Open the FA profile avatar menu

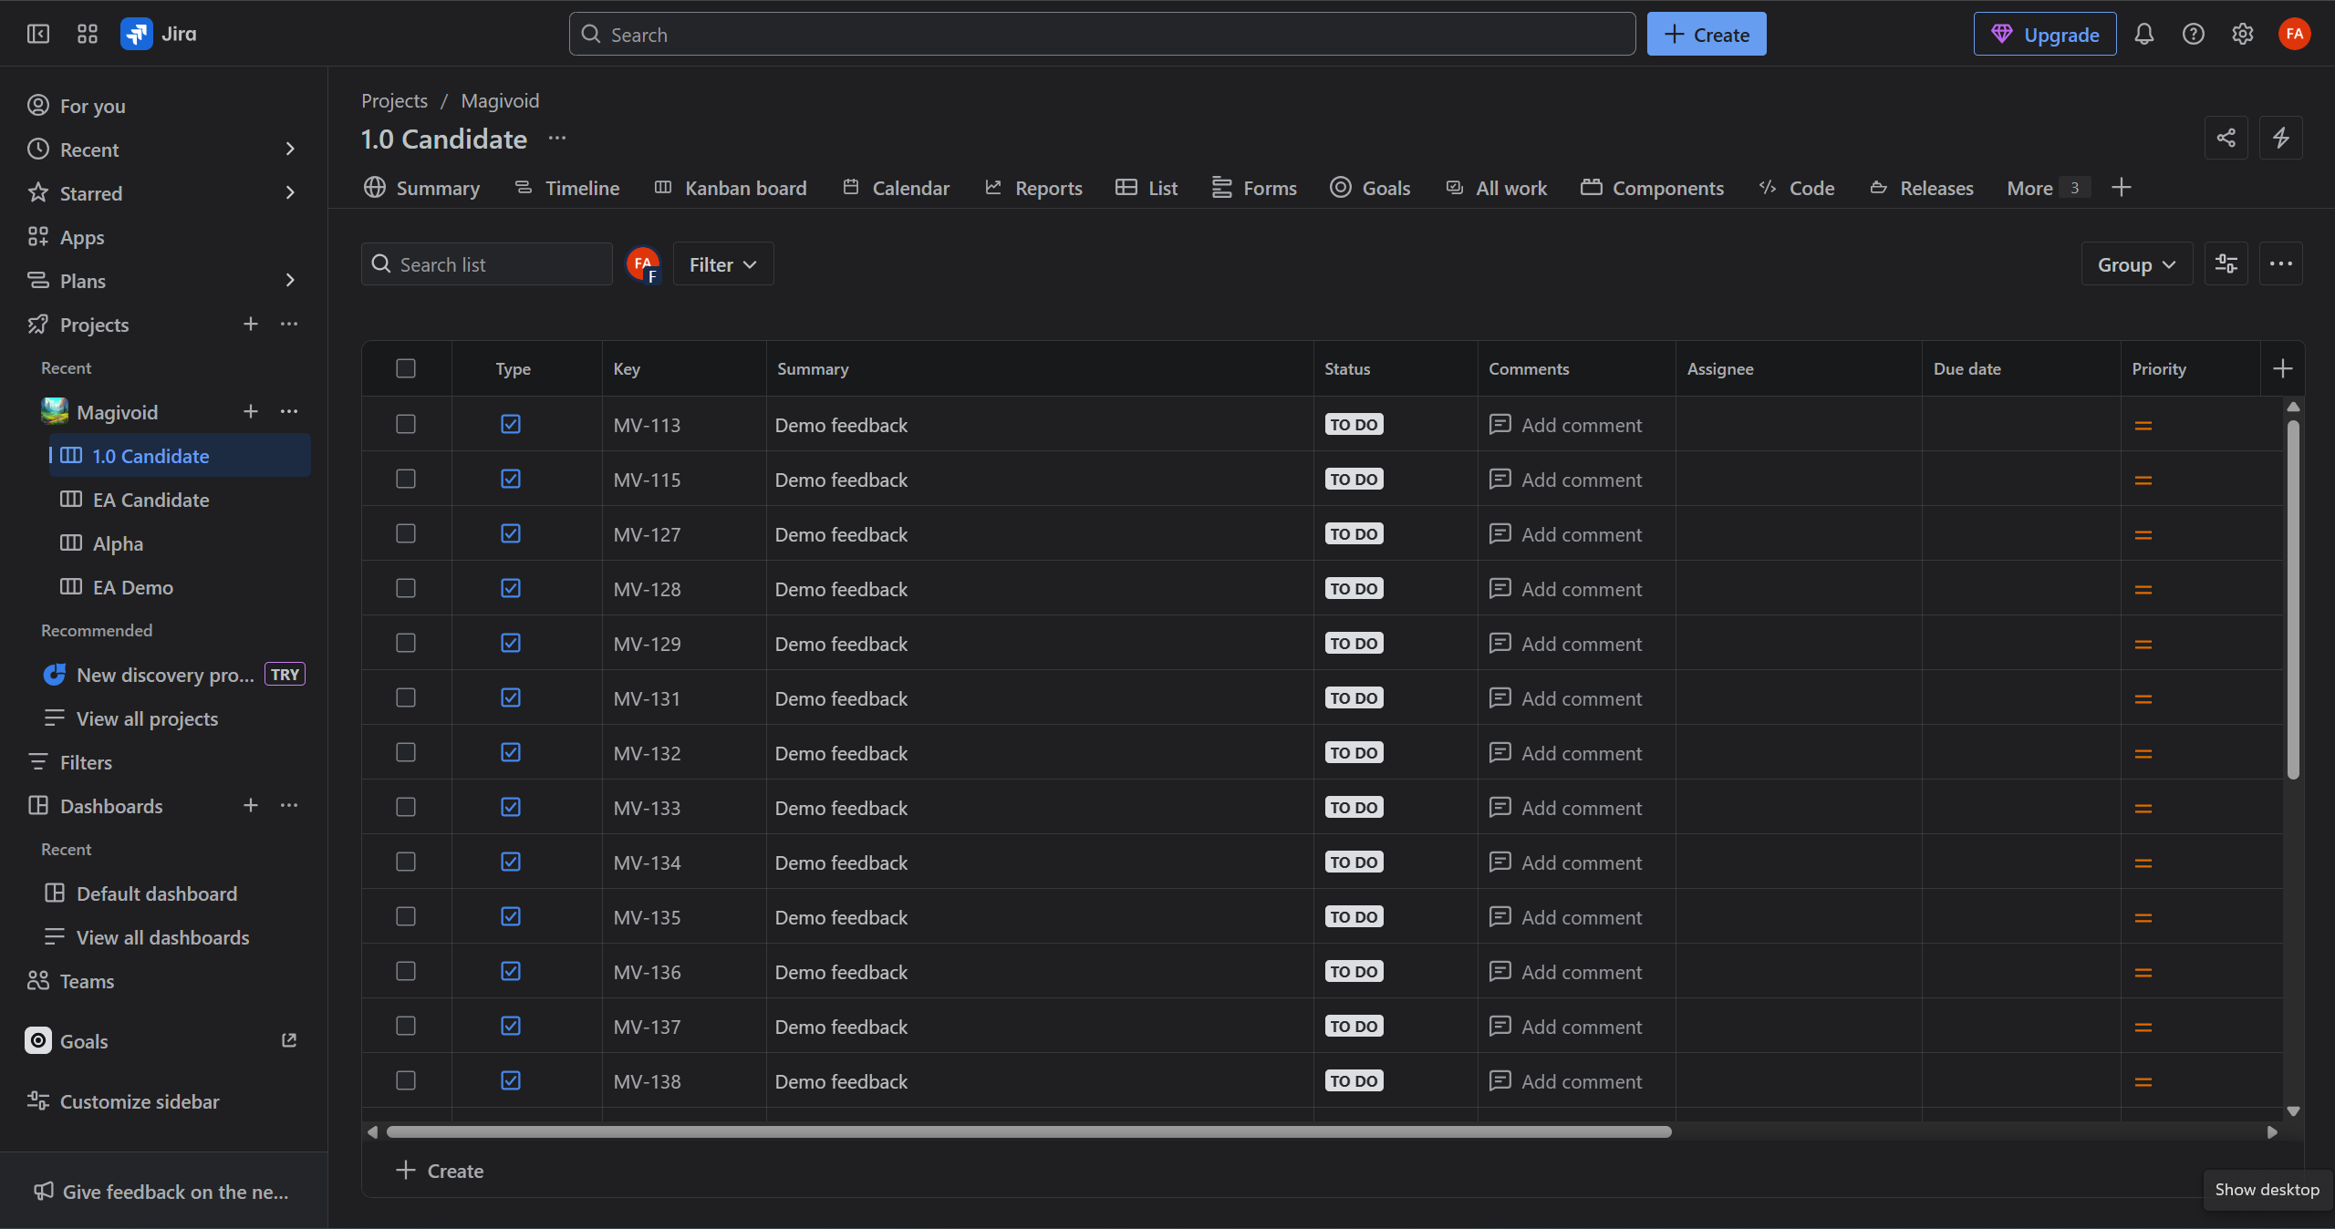point(2295,34)
